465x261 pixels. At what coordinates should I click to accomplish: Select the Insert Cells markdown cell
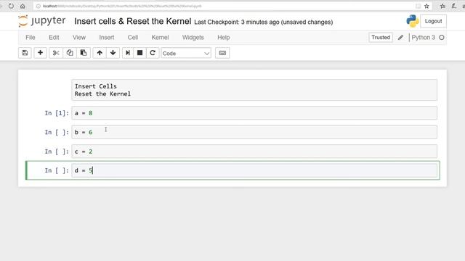(x=254, y=90)
